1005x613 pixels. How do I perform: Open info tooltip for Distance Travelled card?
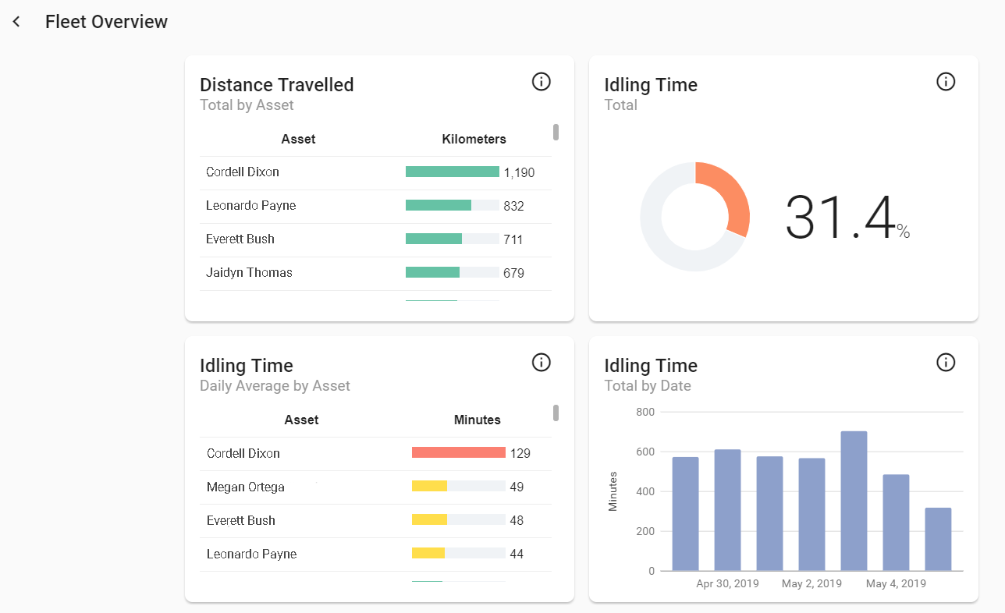[541, 81]
